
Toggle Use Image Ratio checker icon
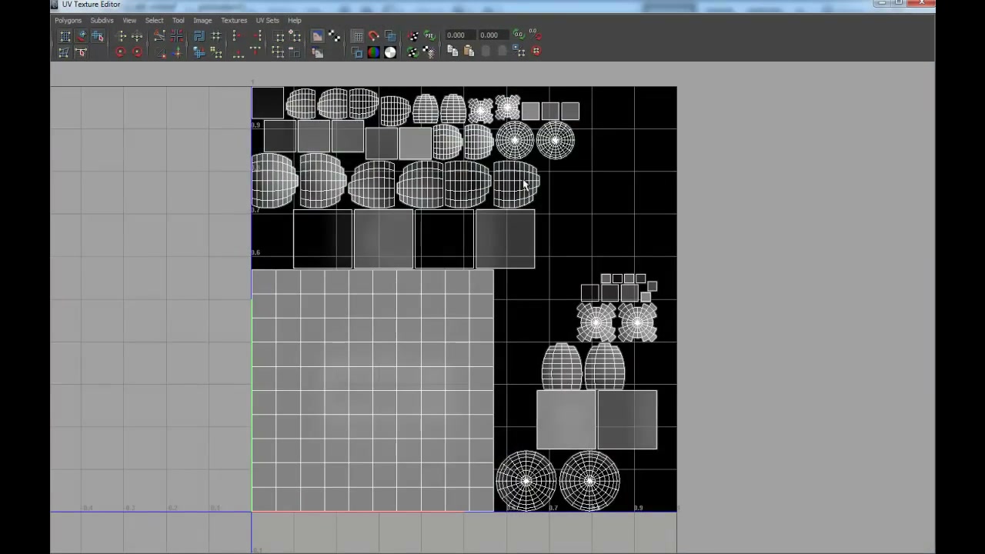(429, 52)
